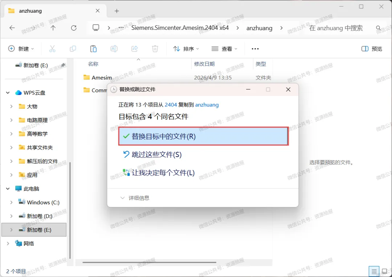Screen dimensions: 392x277
Task: Sort by the 修改日期 column header
Action: point(204,64)
